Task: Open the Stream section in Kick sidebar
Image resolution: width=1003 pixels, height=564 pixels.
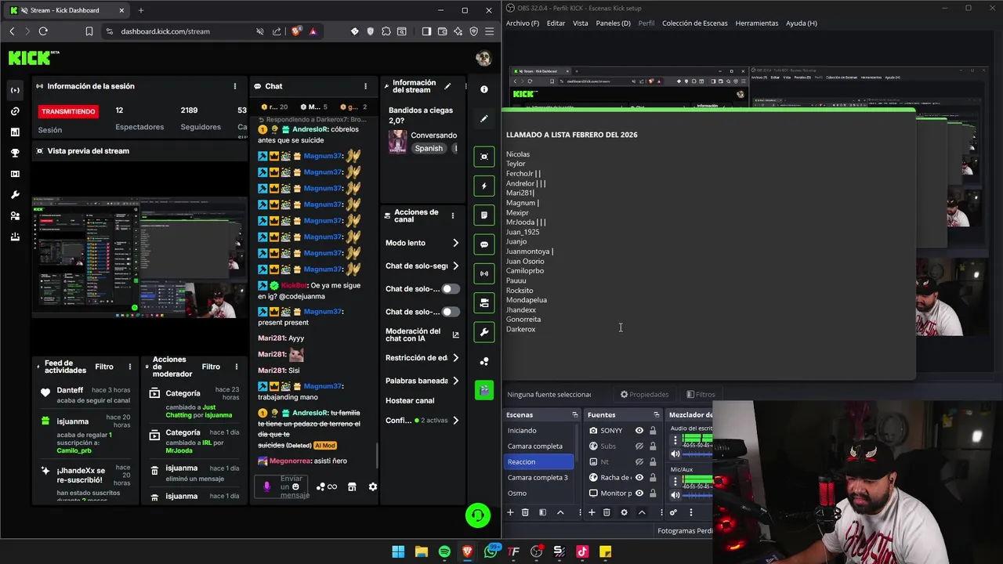Action: point(15,90)
